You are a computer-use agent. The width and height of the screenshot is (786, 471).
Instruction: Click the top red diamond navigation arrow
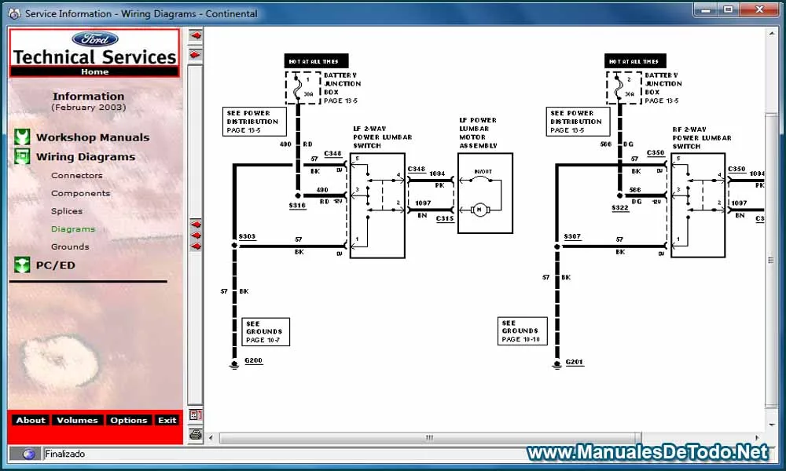pos(194,35)
